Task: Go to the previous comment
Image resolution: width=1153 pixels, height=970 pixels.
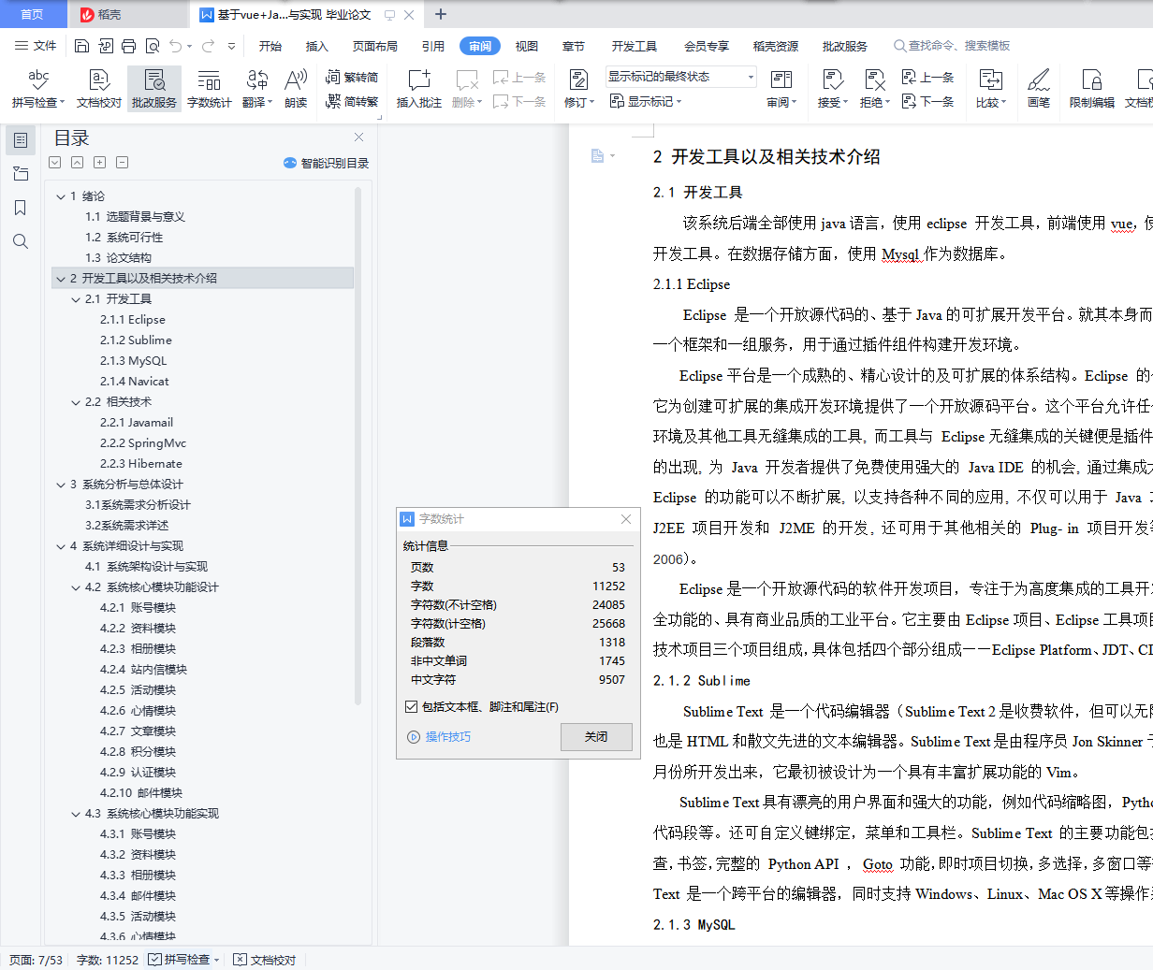Action: (519, 77)
